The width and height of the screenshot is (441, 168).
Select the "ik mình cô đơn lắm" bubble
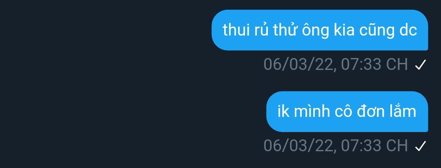coord(347,112)
